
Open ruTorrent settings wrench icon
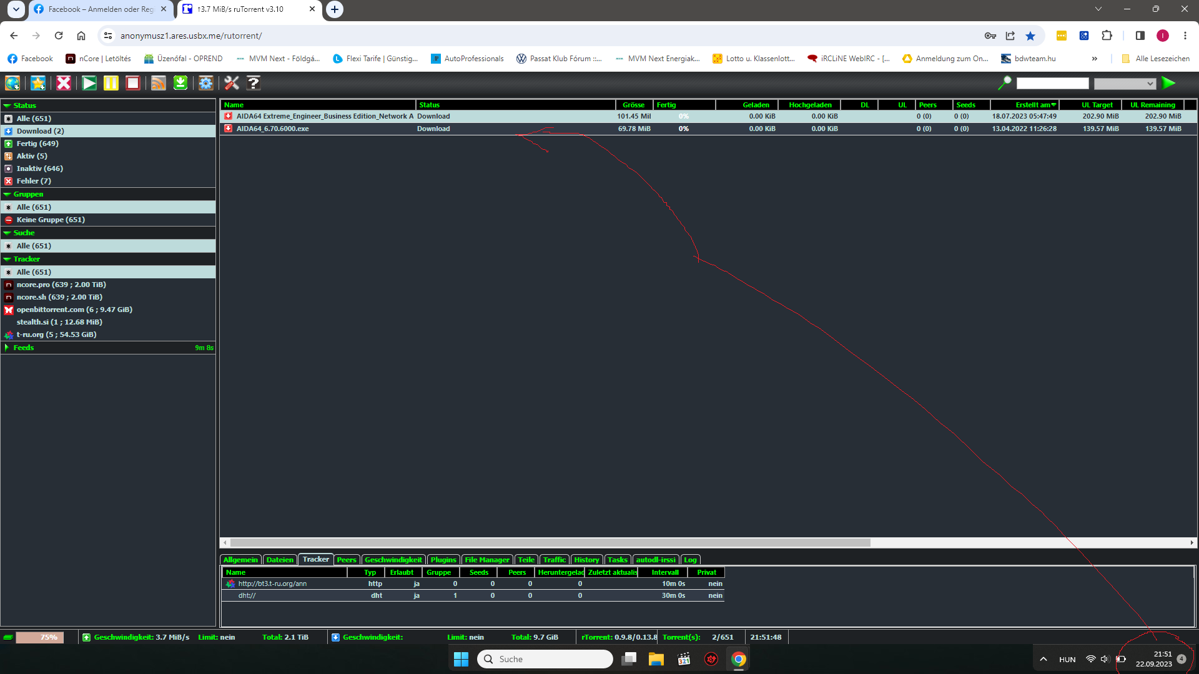[232, 83]
